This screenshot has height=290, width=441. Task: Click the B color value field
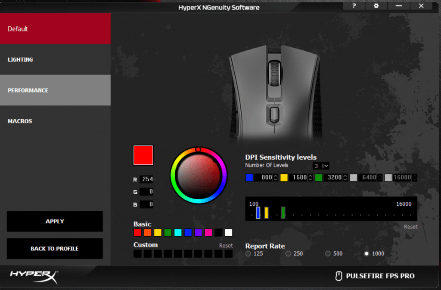pos(146,204)
